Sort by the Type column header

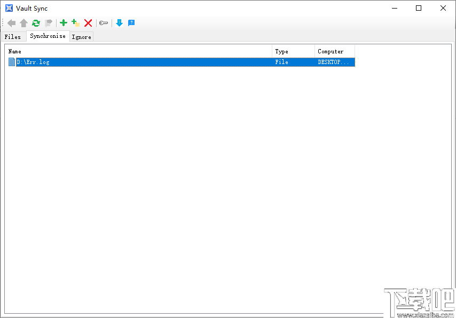294,51
